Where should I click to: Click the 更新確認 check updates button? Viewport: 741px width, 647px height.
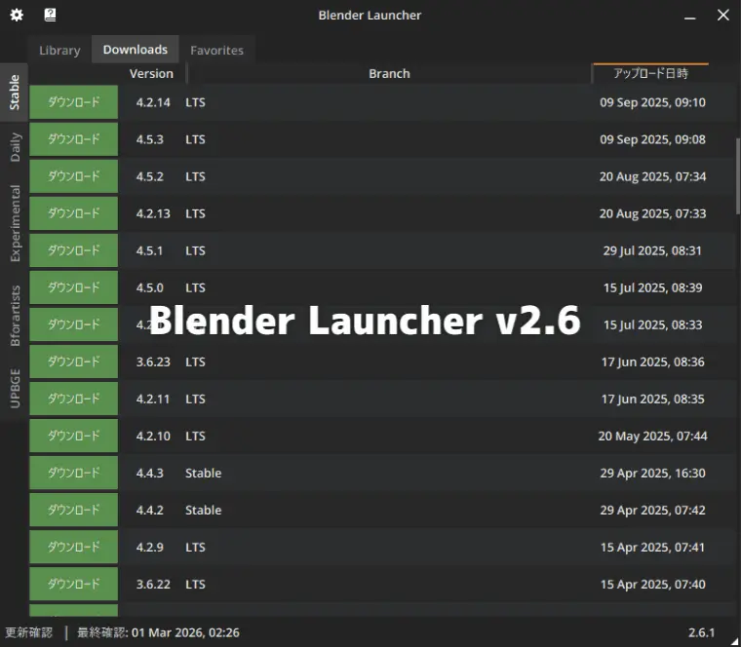(29, 632)
